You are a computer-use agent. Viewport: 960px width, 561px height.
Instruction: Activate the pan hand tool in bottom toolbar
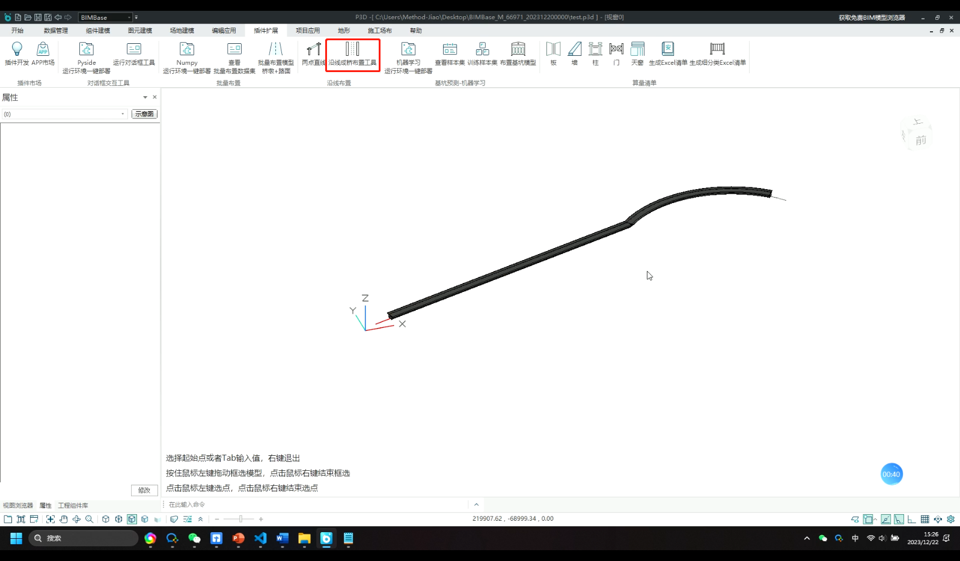tap(63, 519)
